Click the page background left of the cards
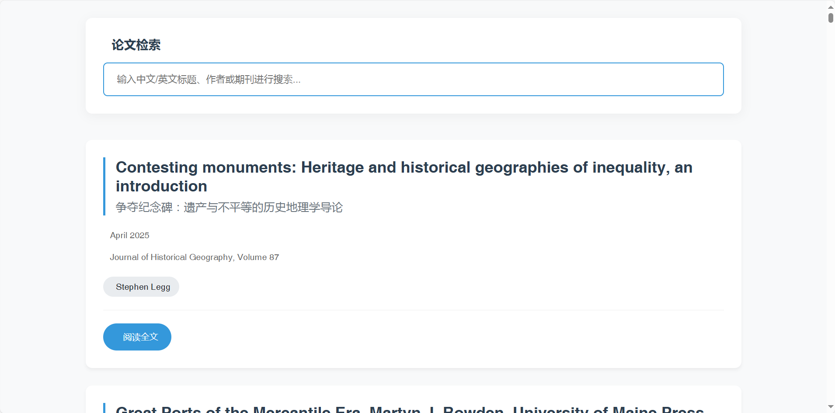The height and width of the screenshot is (413, 835). tap(43, 219)
